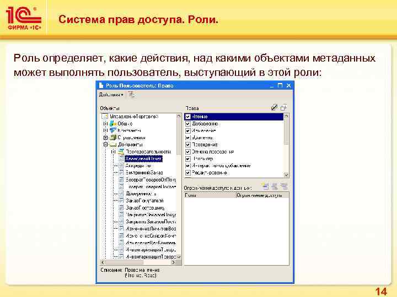Click the document icon next to ЗаказПоставщику
Viewport: 397px width, 297px height.
pyautogui.click(x=121, y=207)
